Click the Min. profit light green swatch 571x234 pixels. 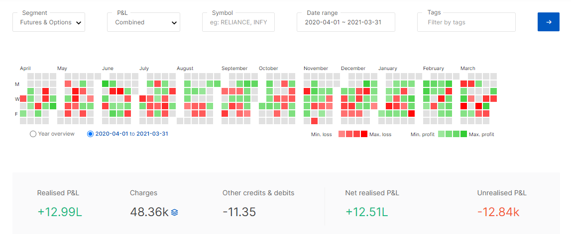(x=442, y=134)
